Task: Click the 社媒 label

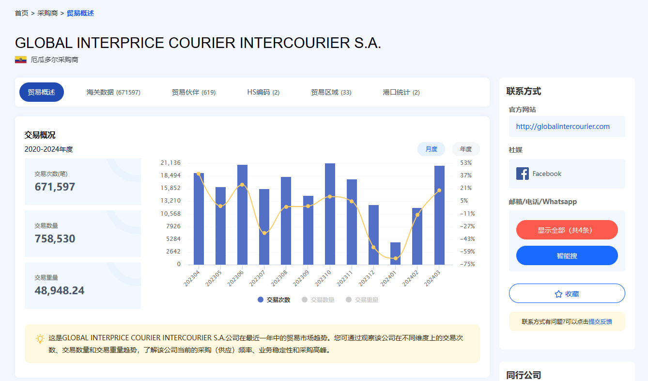Action: 516,150
